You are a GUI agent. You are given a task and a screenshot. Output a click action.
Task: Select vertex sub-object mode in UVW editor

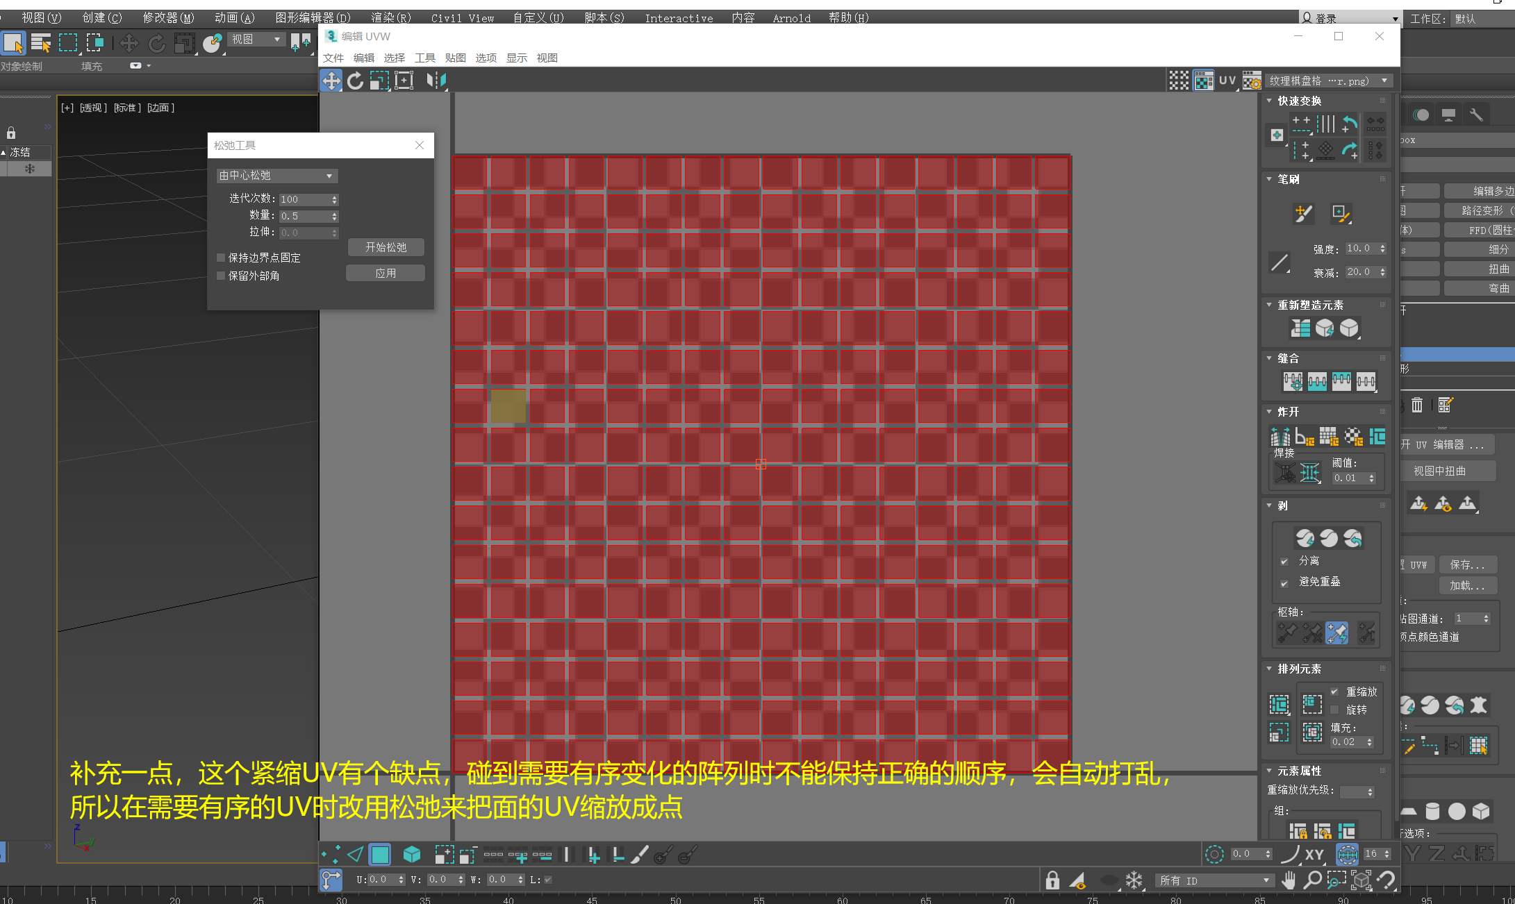[331, 855]
